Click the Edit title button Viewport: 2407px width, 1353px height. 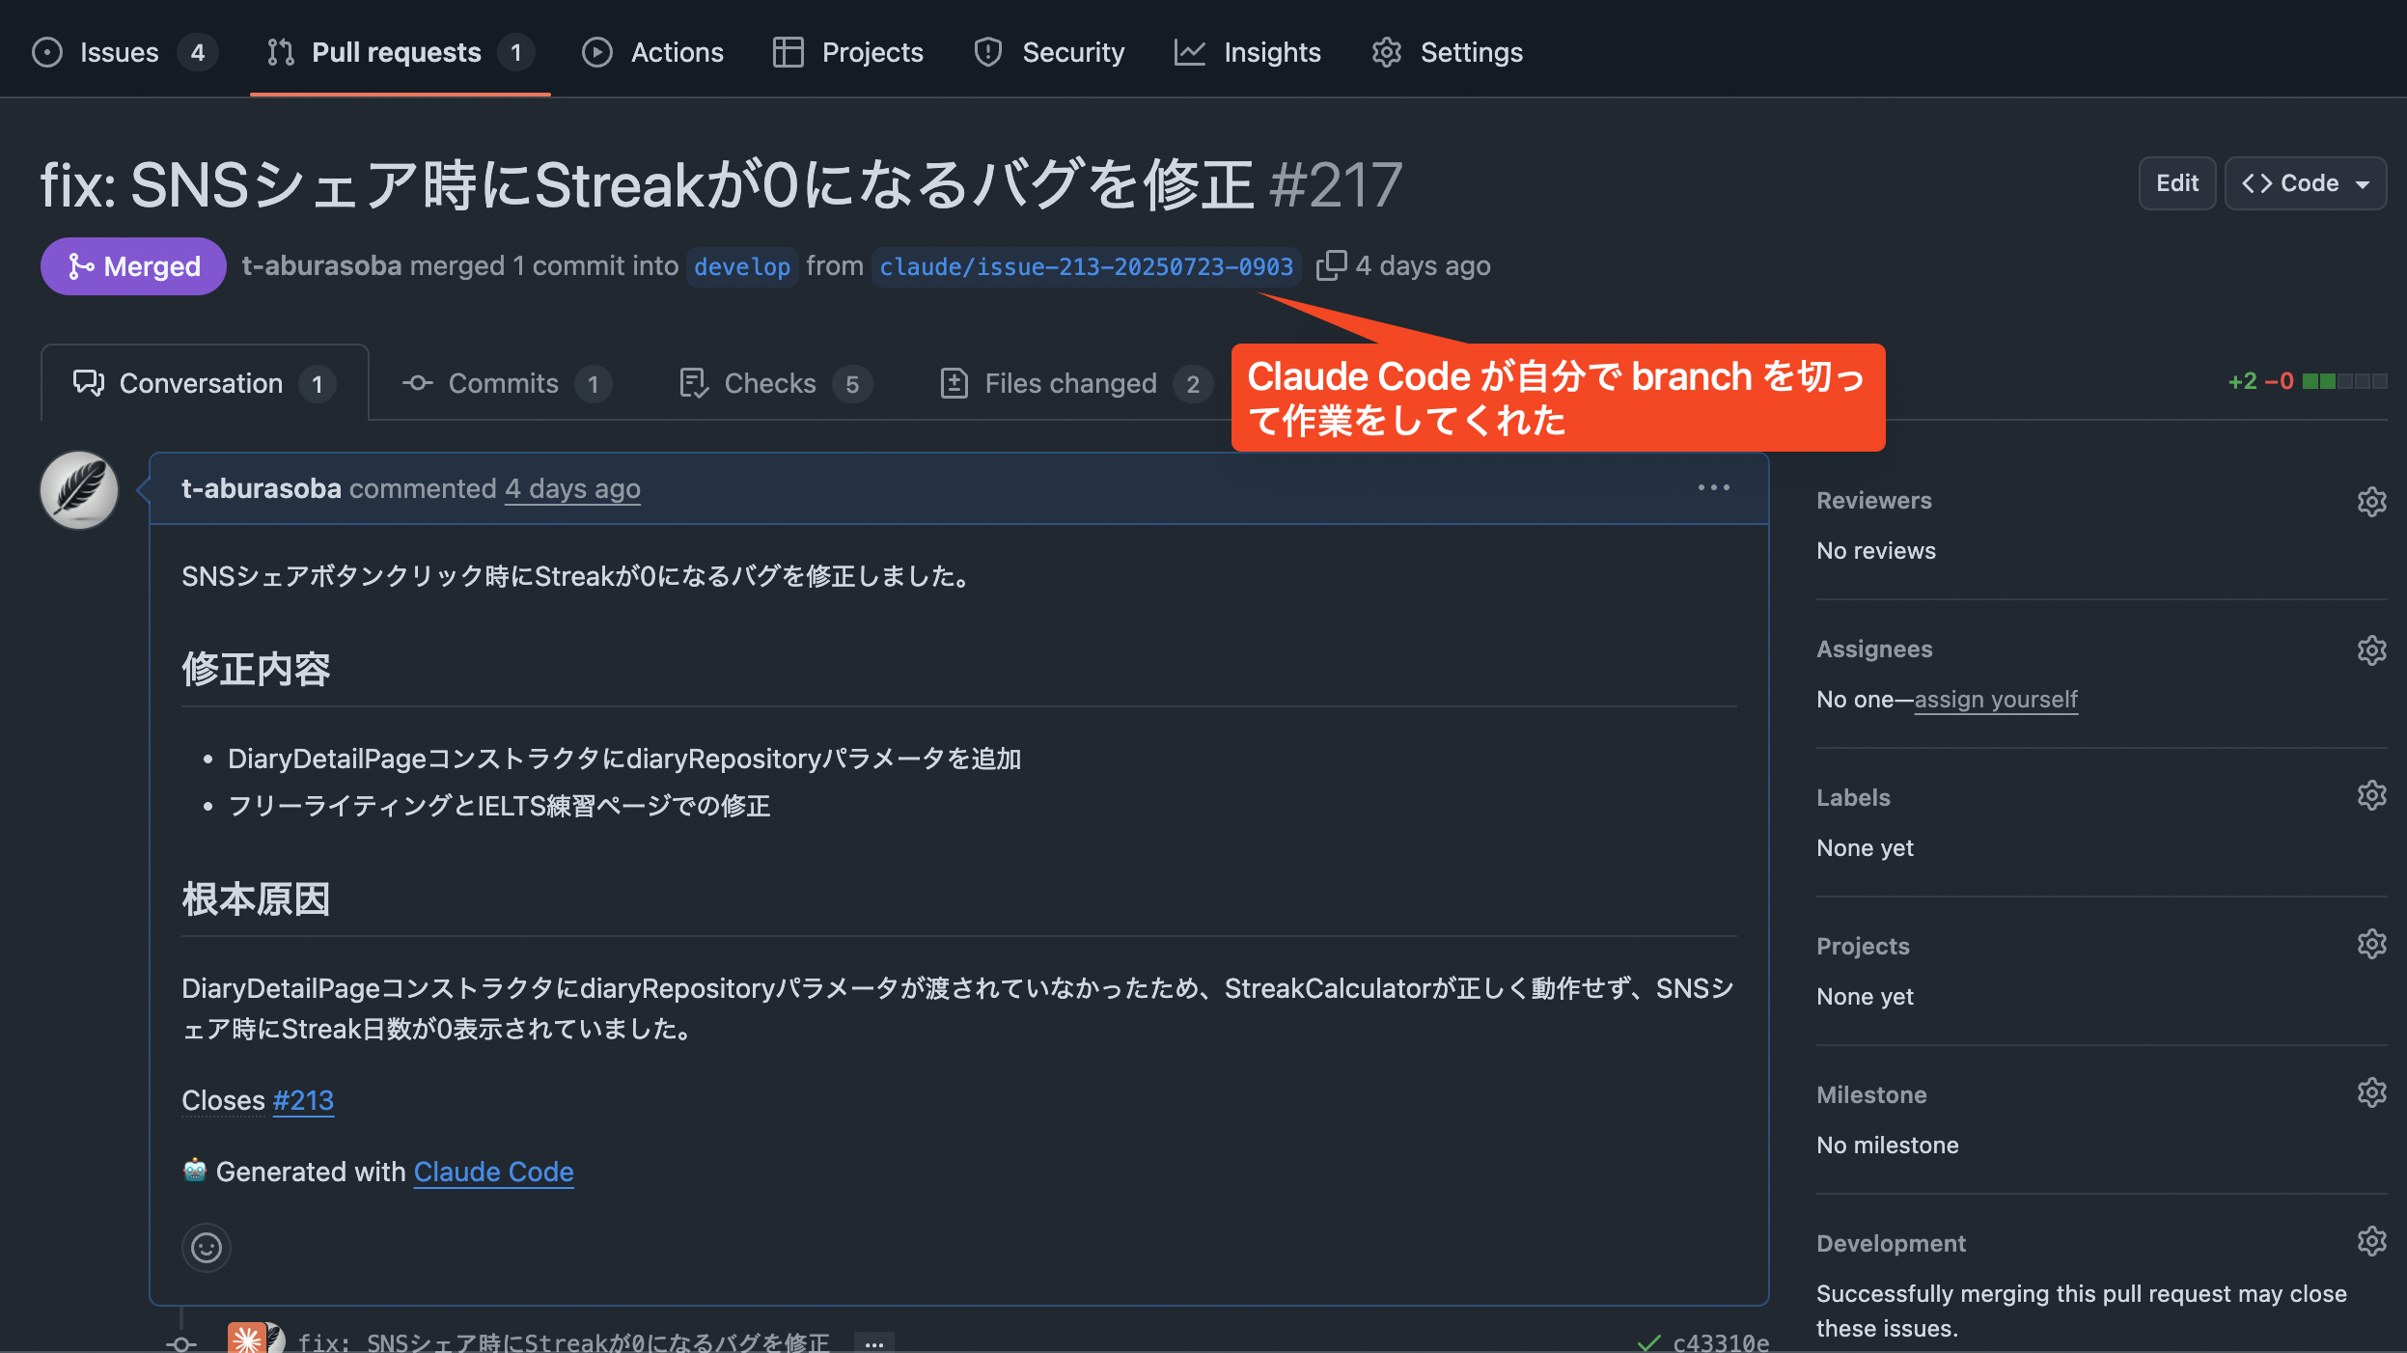pos(2176,183)
